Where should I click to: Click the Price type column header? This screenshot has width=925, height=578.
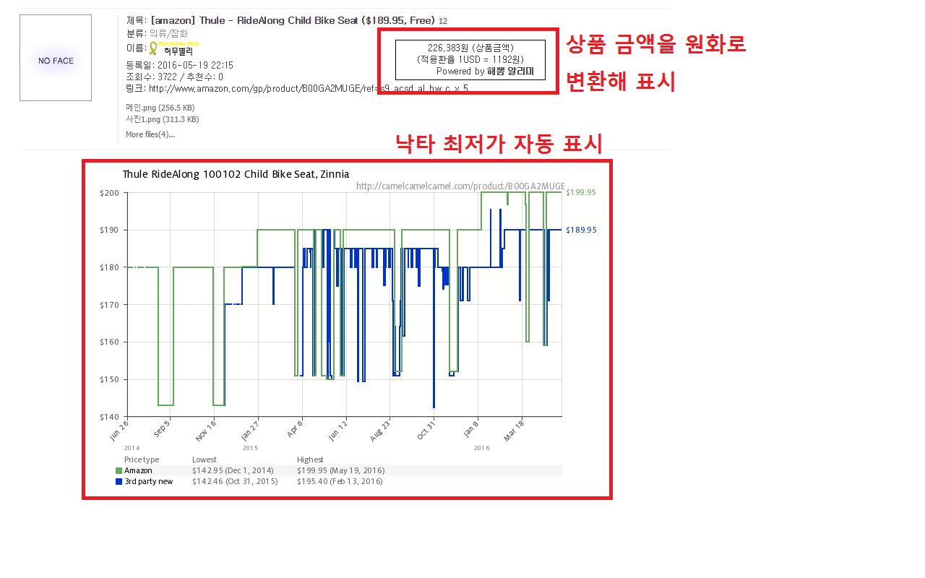pos(142,460)
